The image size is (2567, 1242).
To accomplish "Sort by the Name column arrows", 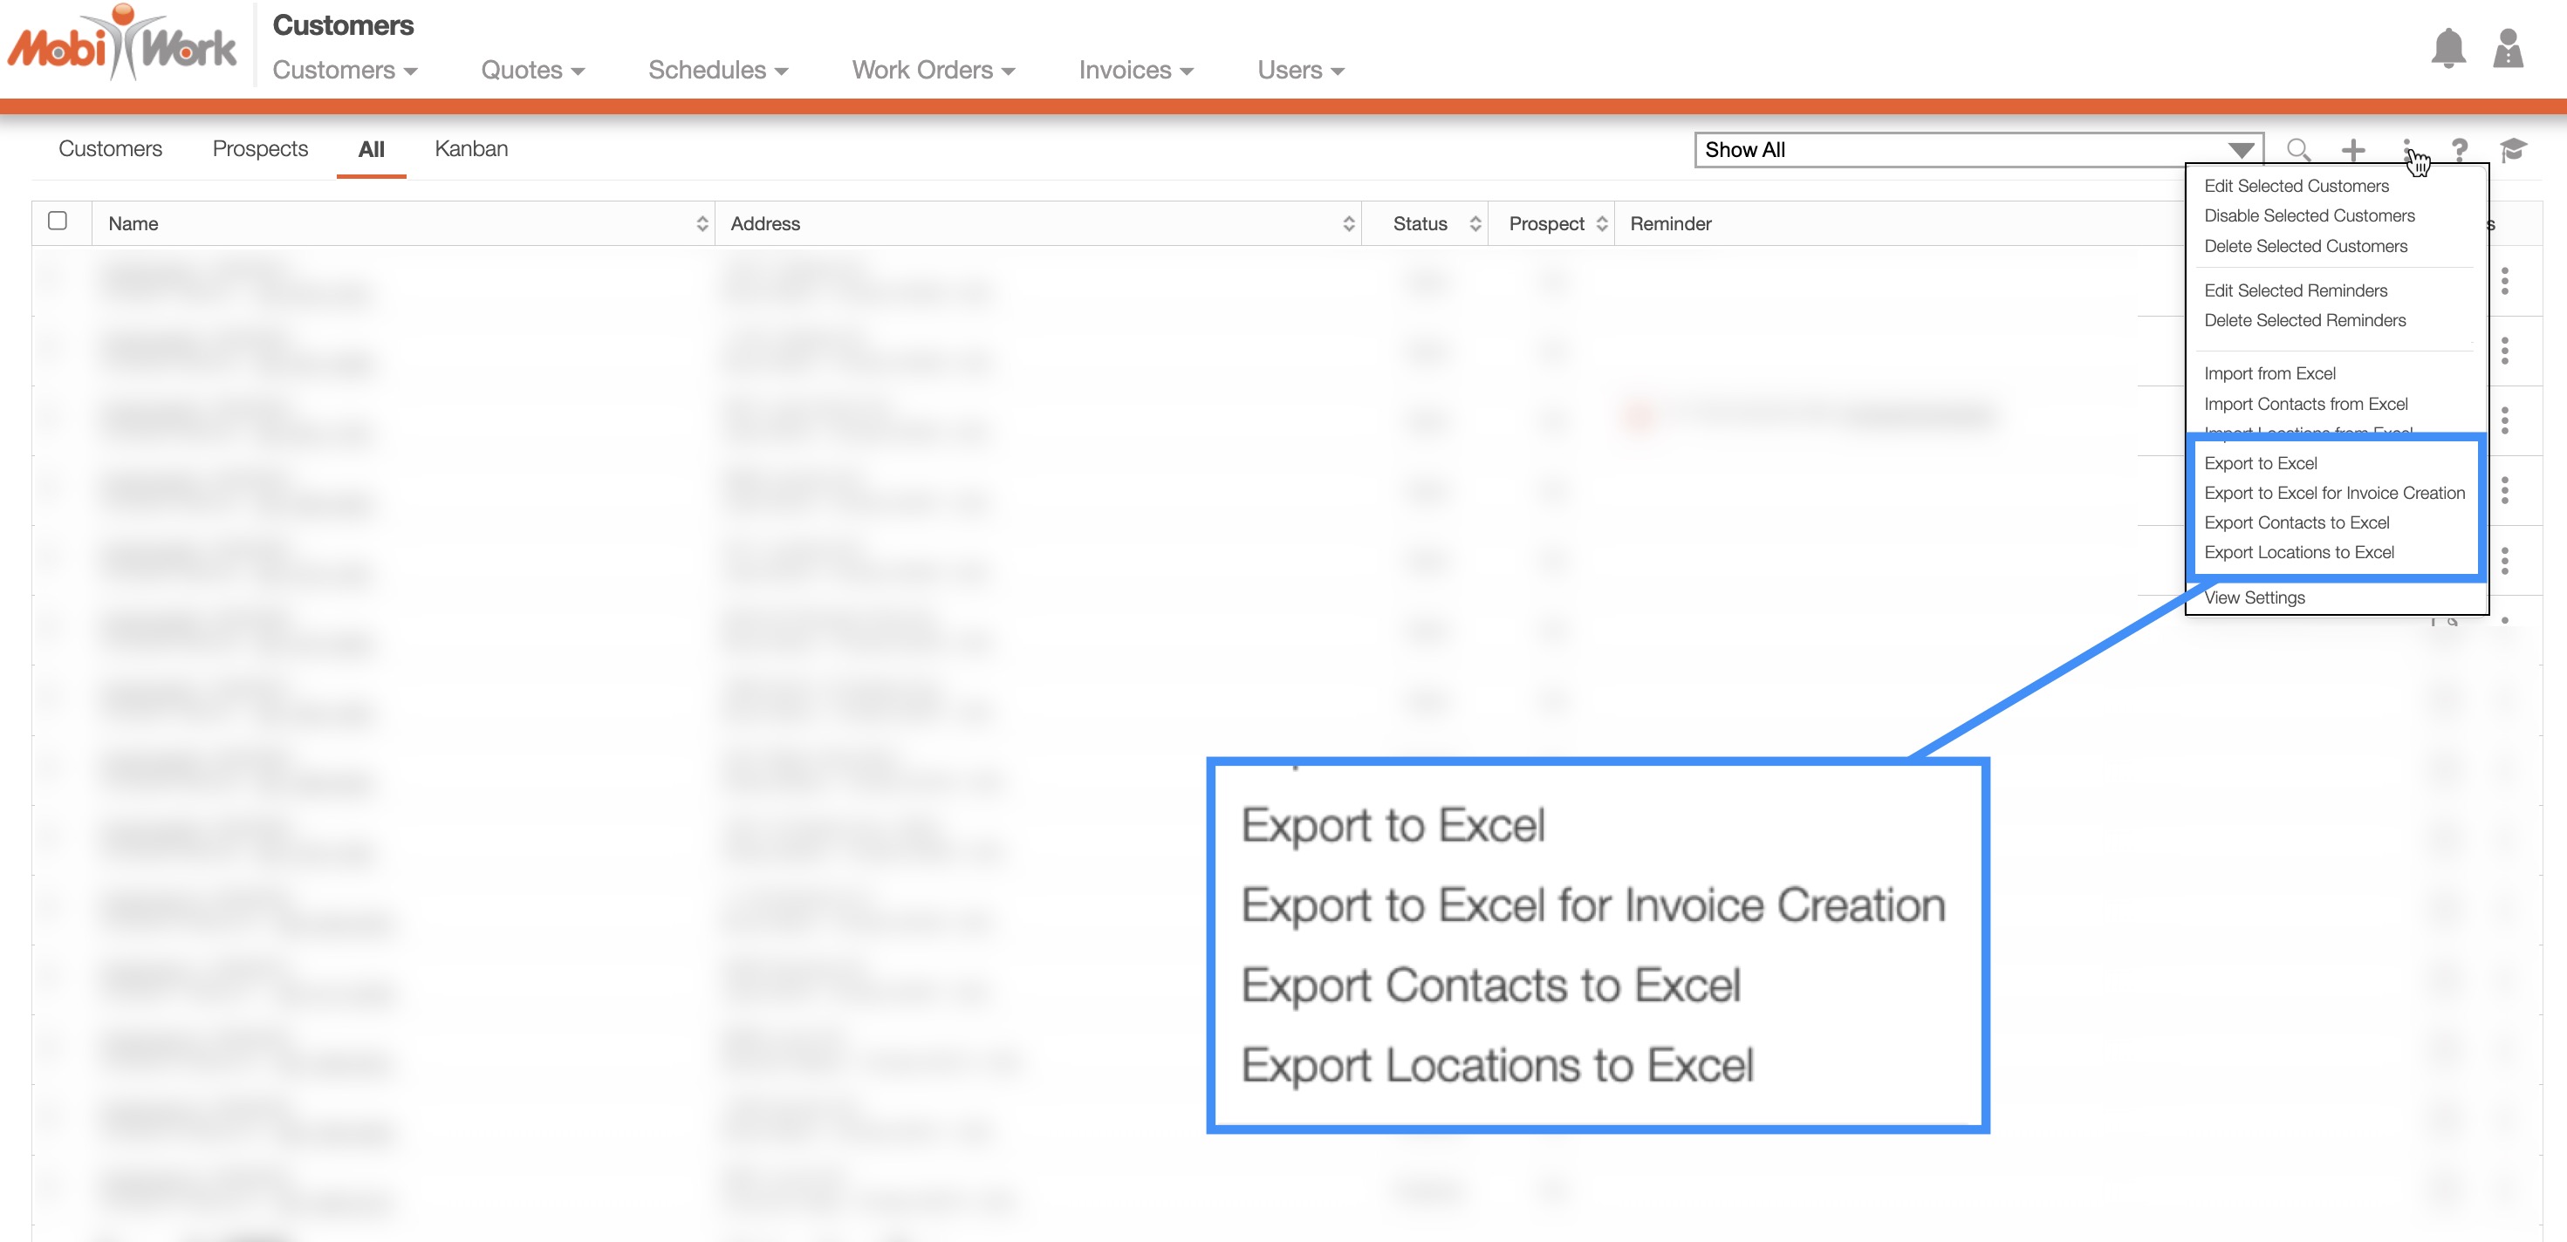I will click(x=702, y=224).
